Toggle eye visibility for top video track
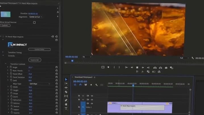Screen dimensions: 204x115 [x=92, y=96]
